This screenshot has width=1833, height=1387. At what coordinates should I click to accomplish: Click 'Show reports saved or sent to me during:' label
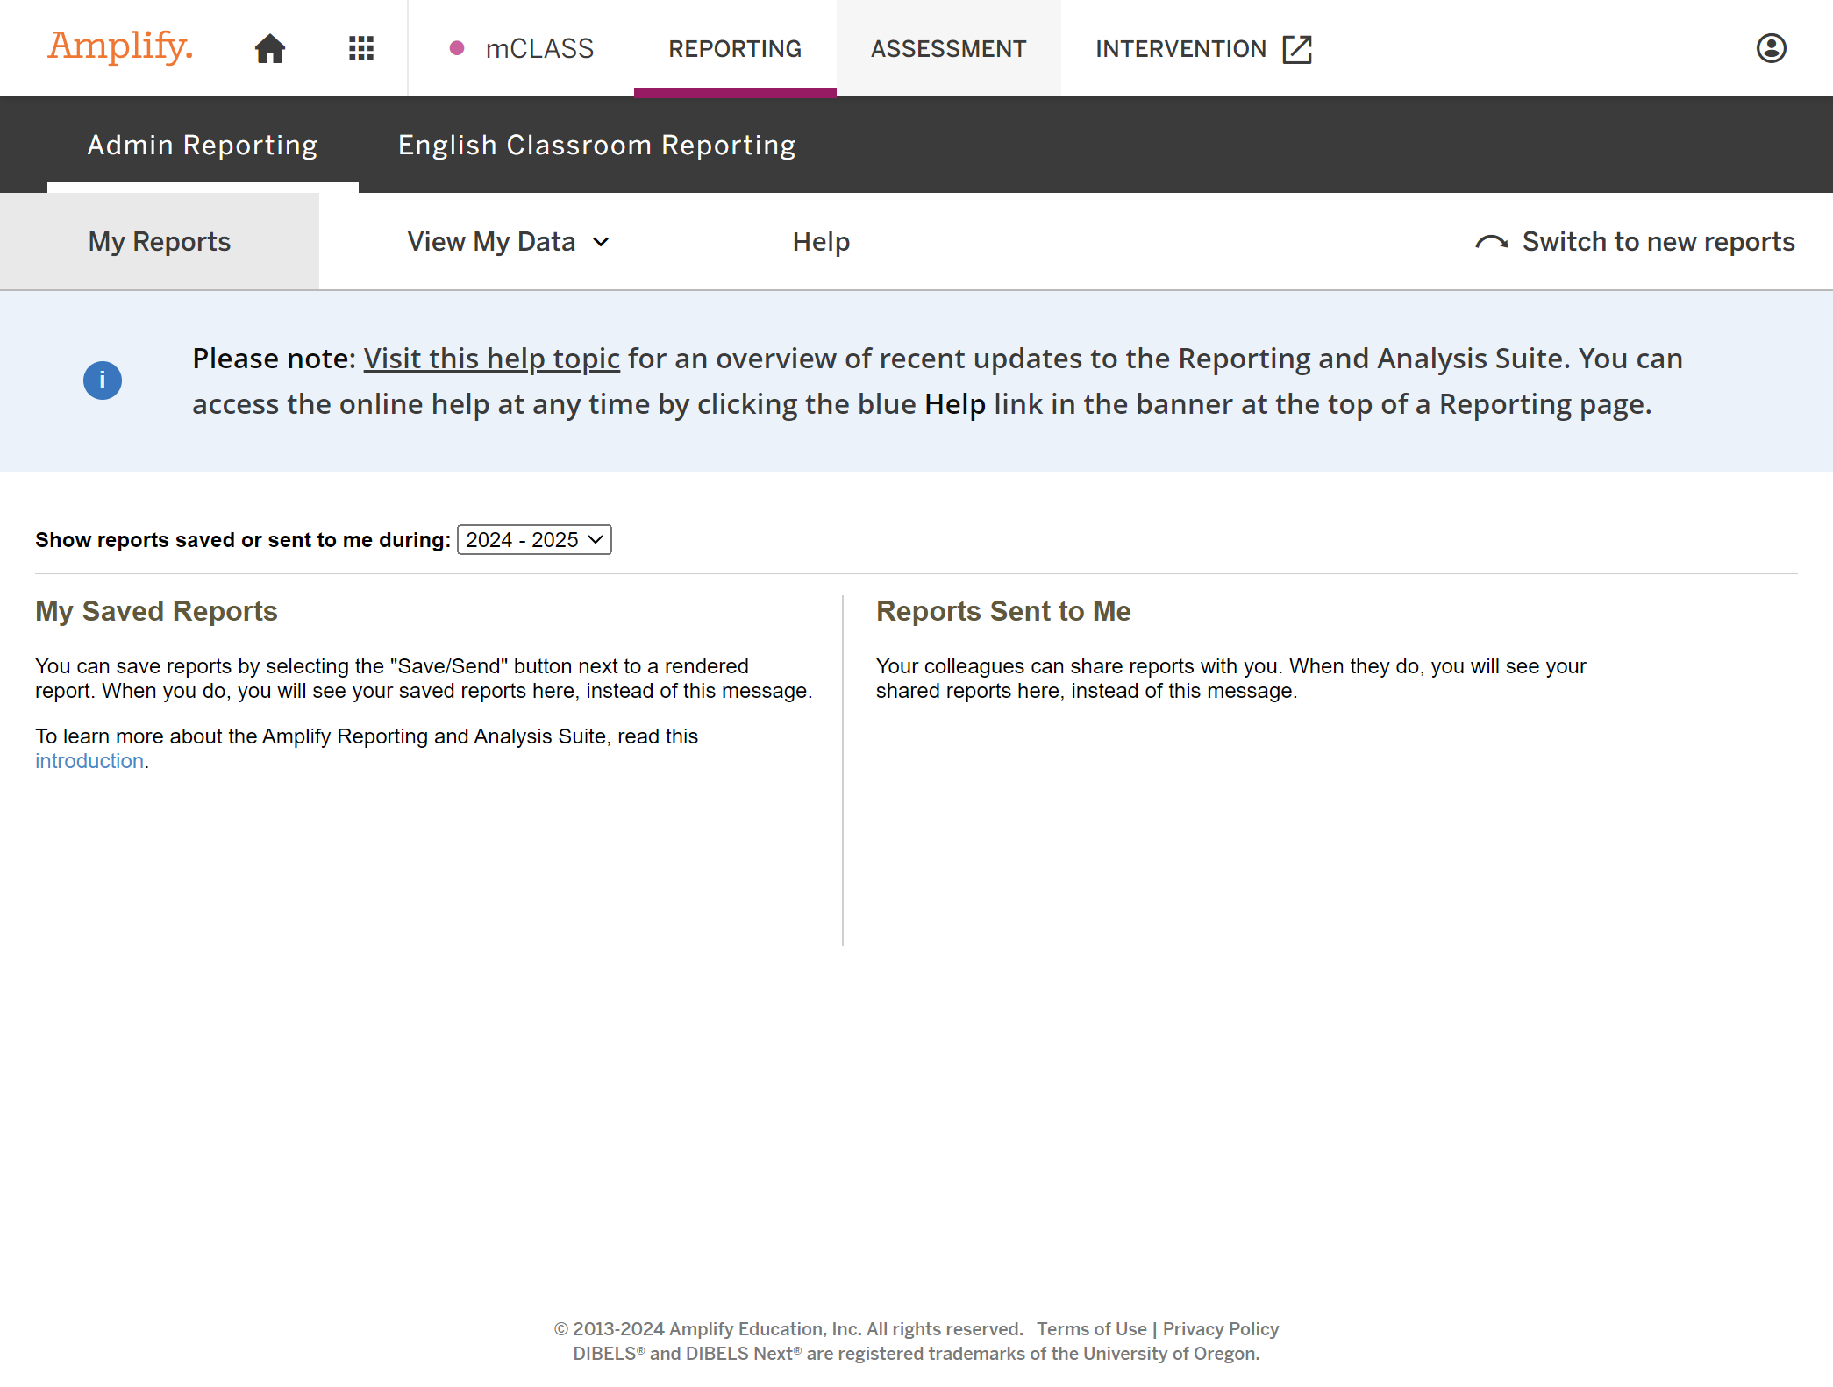click(x=243, y=540)
